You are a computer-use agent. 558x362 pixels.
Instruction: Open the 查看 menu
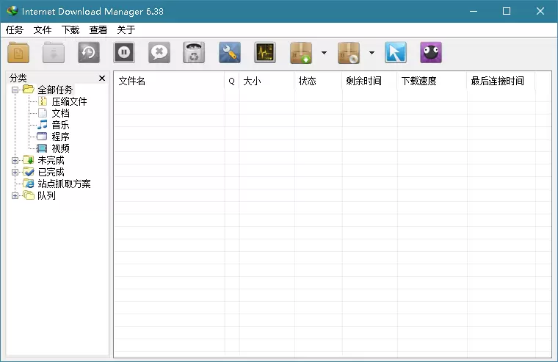tap(98, 30)
